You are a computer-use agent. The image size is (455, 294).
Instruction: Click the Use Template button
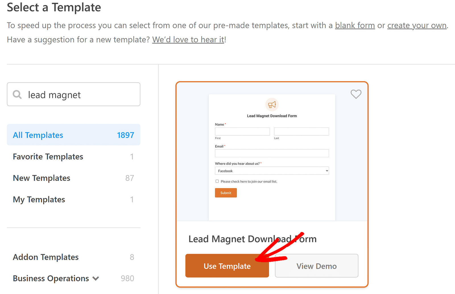click(227, 266)
